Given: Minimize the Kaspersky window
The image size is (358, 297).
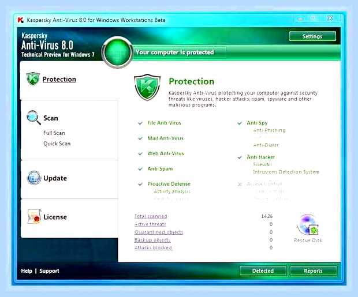Looking at the screenshot, I should (x=301, y=19).
